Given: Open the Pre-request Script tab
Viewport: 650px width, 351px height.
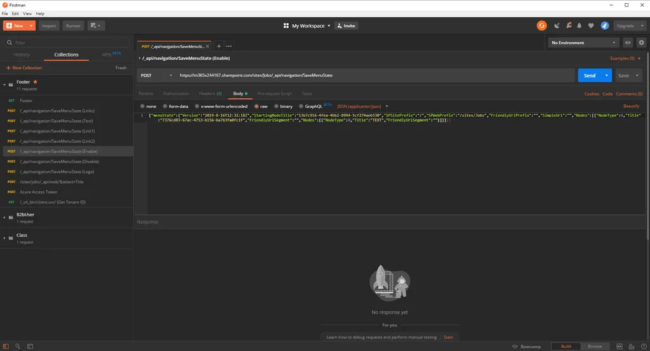Looking at the screenshot, I should click(x=274, y=94).
